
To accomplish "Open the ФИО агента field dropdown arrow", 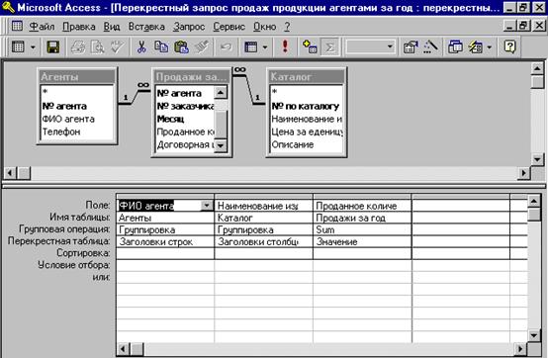I will [207, 206].
